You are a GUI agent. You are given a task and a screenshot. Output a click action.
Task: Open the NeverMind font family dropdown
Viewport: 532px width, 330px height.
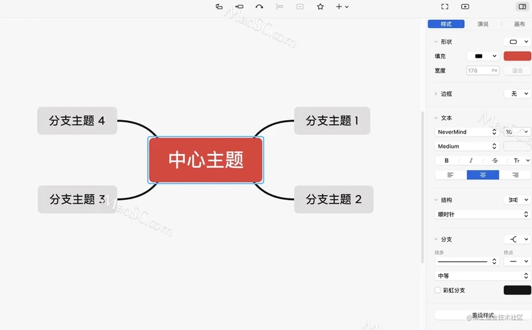click(x=467, y=131)
